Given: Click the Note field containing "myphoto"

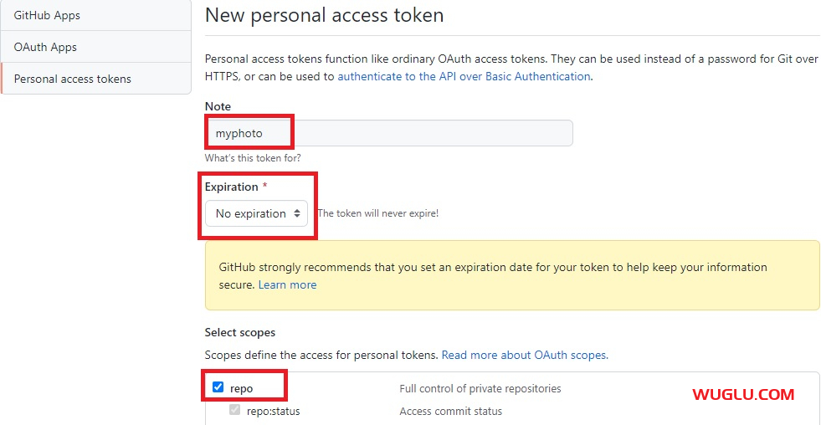Looking at the screenshot, I should pyautogui.click(x=388, y=133).
